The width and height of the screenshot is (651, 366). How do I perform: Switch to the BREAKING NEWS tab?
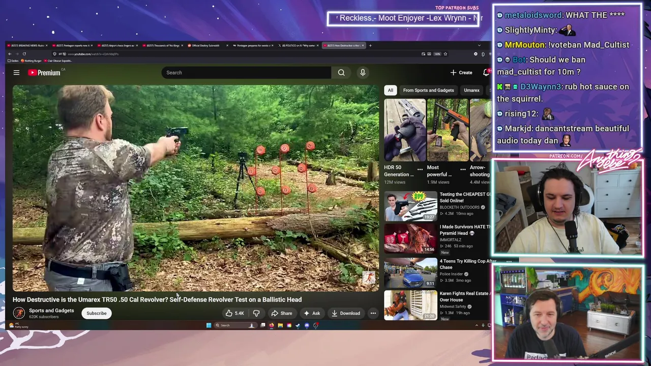26,46
